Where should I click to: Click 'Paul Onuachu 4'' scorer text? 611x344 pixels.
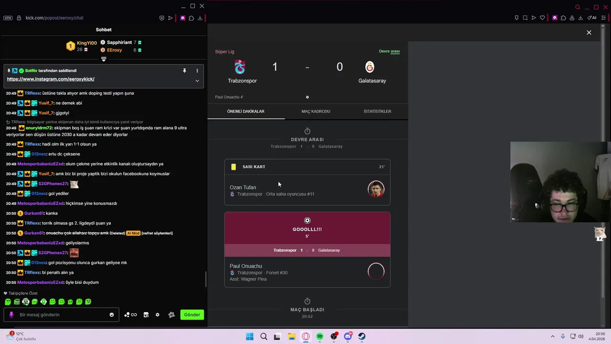point(229,97)
